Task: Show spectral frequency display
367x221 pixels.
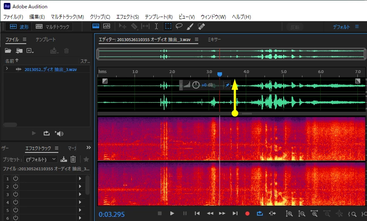Action: (x=96, y=26)
